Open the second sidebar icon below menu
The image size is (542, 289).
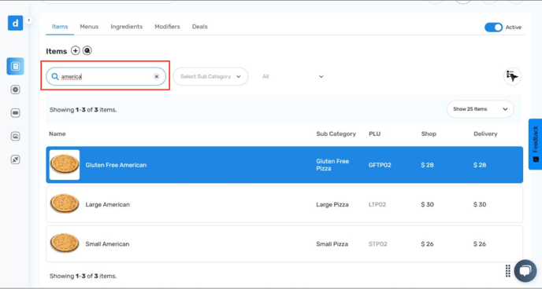(x=15, y=90)
